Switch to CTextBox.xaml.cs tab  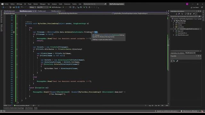pyautogui.click(x=56, y=11)
